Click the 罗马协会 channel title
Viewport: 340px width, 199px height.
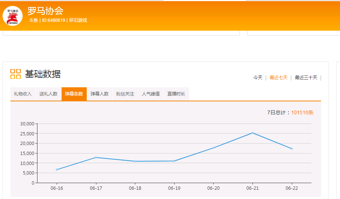tap(45, 11)
